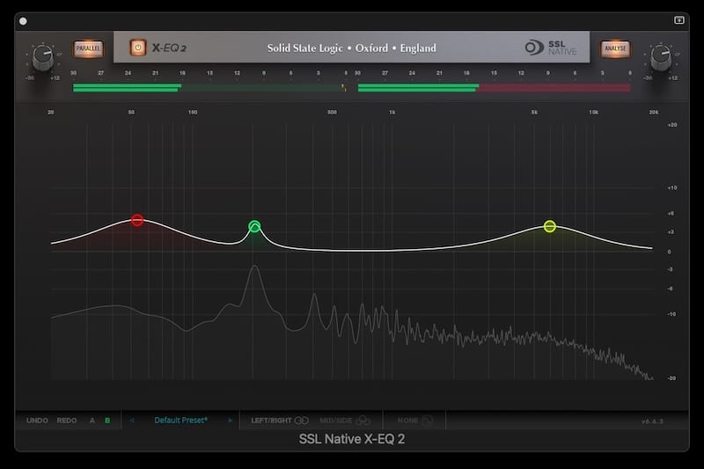This screenshot has height=469, width=704.
Task: Click the input gain knob
Action: click(x=43, y=57)
